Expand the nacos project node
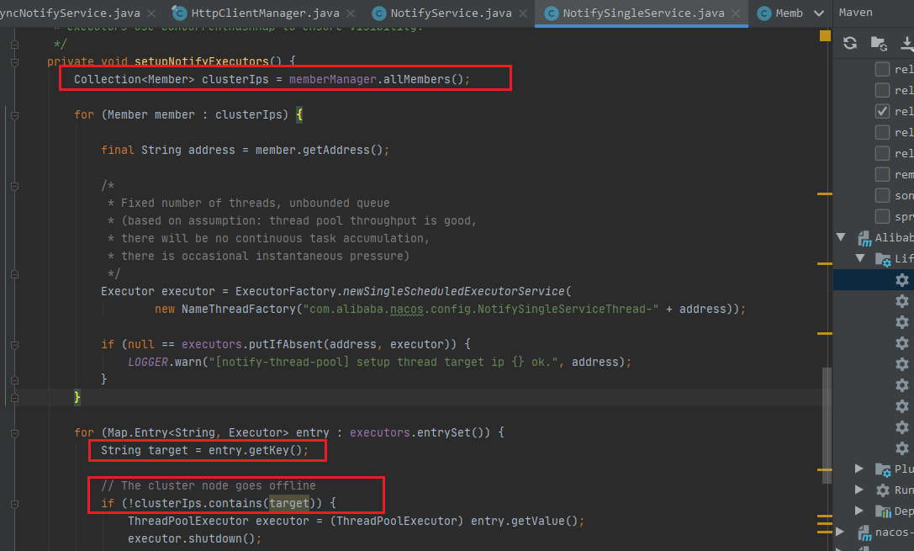The image size is (914, 551). pyautogui.click(x=838, y=530)
